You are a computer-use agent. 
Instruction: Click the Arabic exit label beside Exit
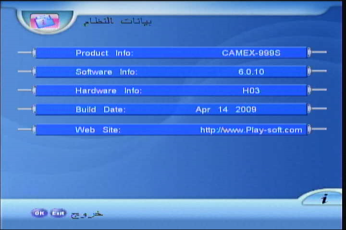tap(87, 214)
